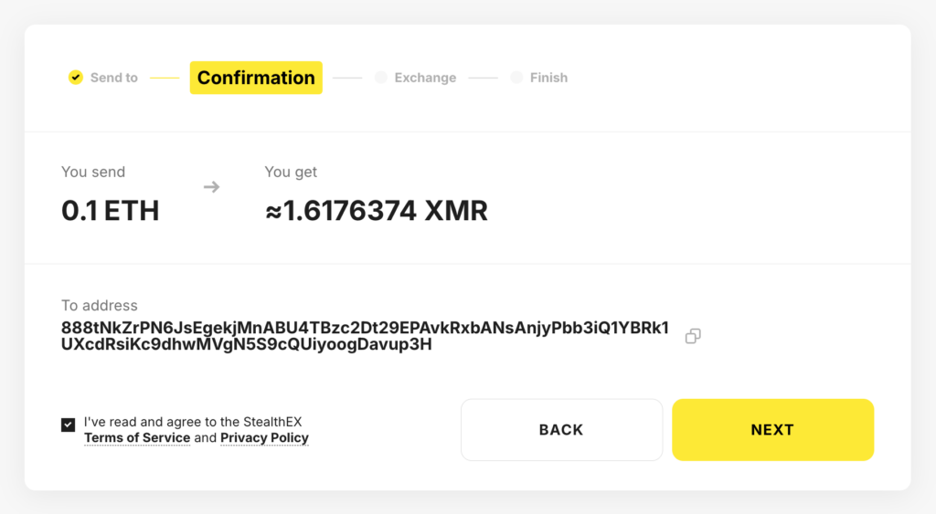Select the highlighted Confirmation step

pyautogui.click(x=256, y=78)
